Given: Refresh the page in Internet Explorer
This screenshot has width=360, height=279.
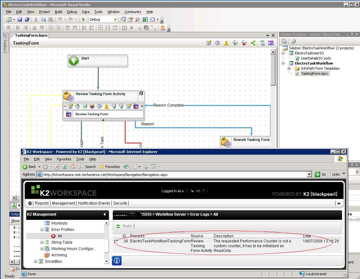Looking at the screenshot, I should pyautogui.click(x=64, y=167).
